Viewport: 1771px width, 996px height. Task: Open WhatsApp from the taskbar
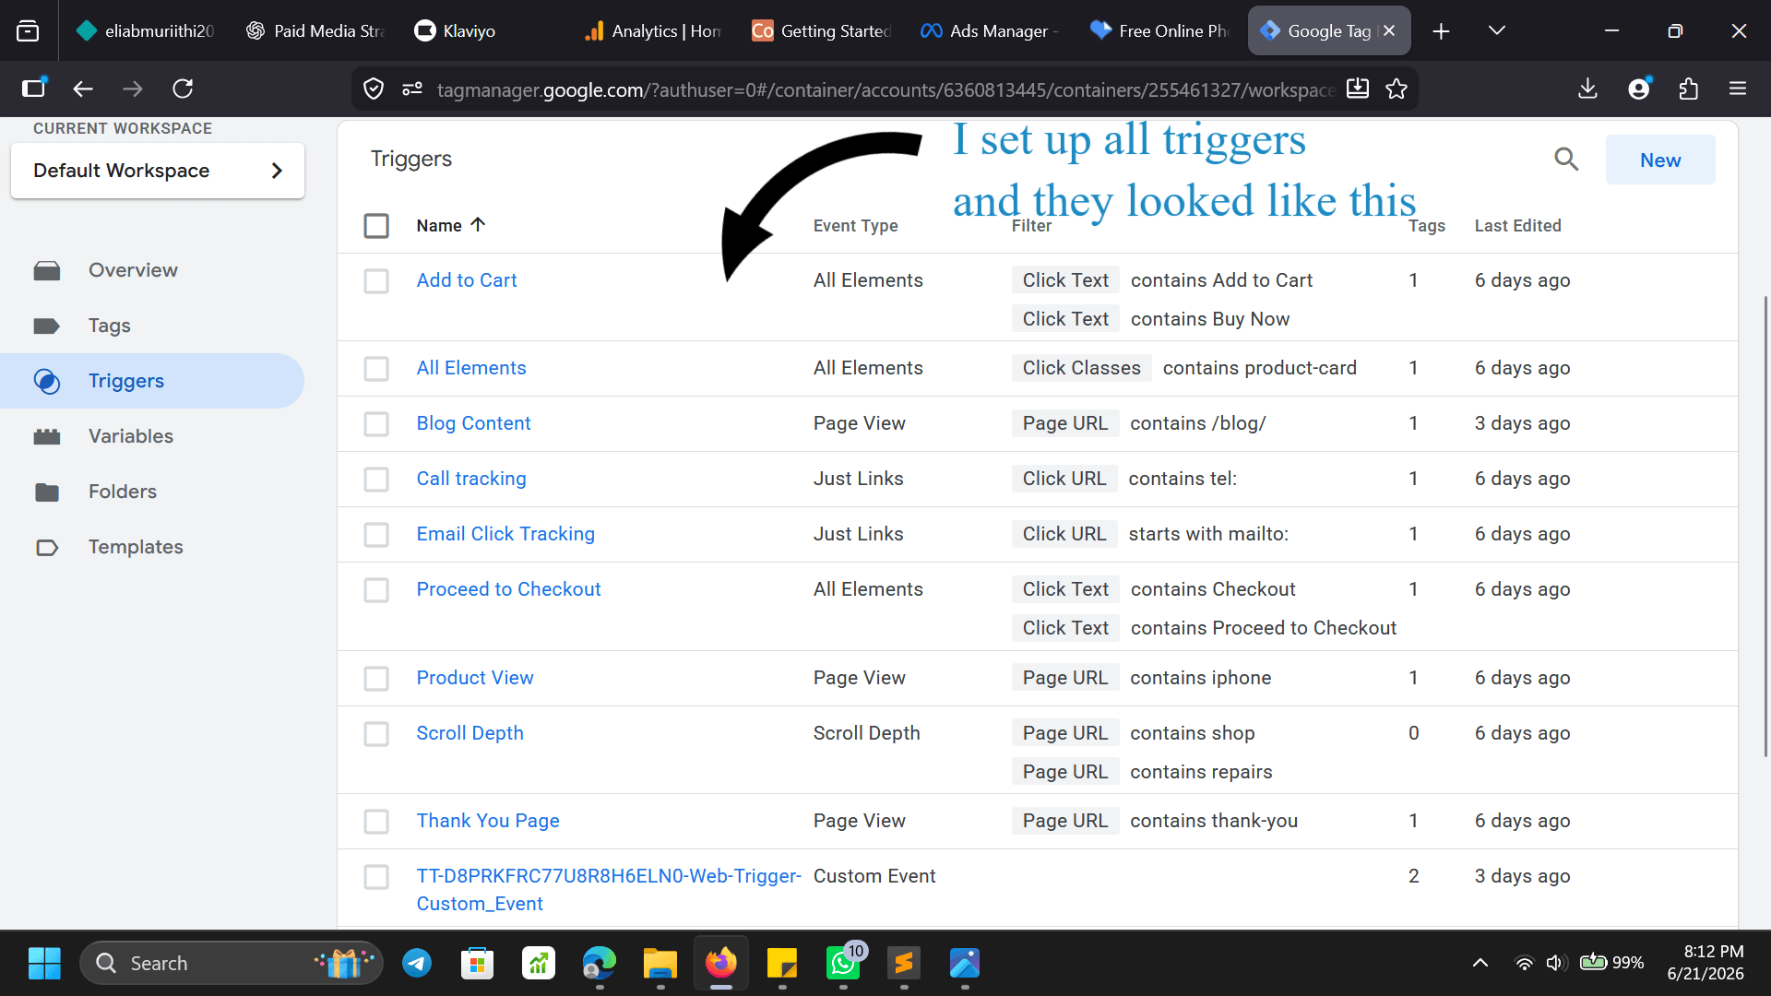click(x=843, y=964)
